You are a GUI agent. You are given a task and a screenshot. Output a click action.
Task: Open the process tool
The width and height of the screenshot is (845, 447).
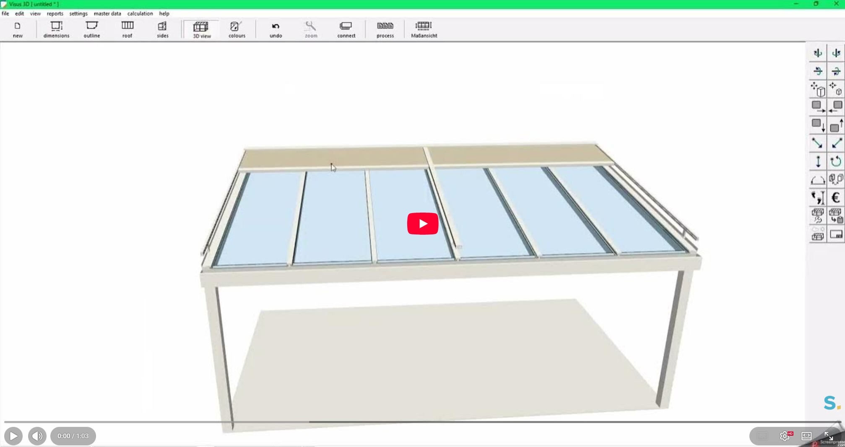point(385,30)
